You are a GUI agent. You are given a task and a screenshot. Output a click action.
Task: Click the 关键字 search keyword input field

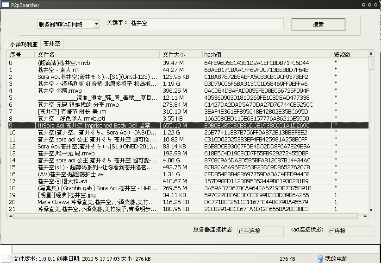coord(206,24)
